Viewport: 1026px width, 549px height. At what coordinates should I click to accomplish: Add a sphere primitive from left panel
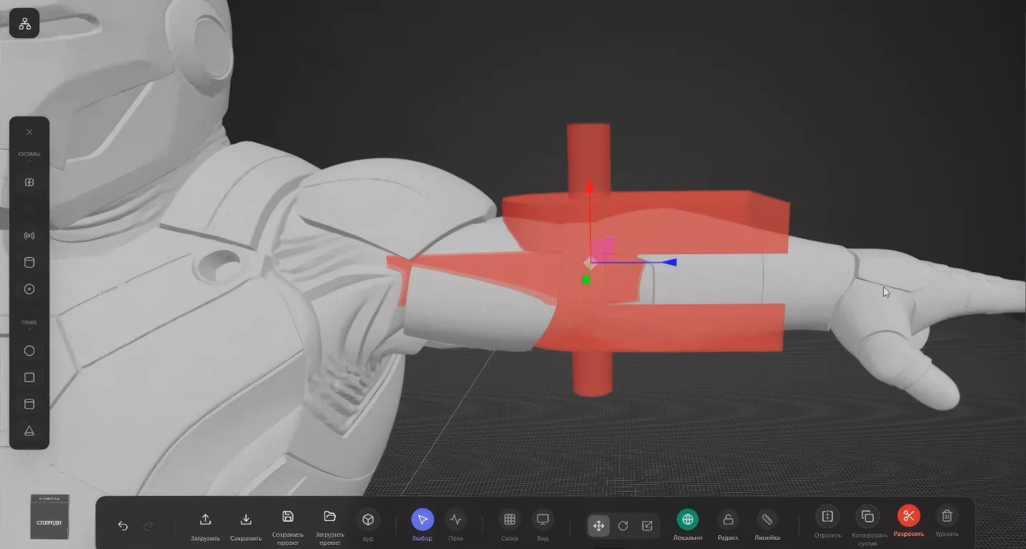pos(29,351)
